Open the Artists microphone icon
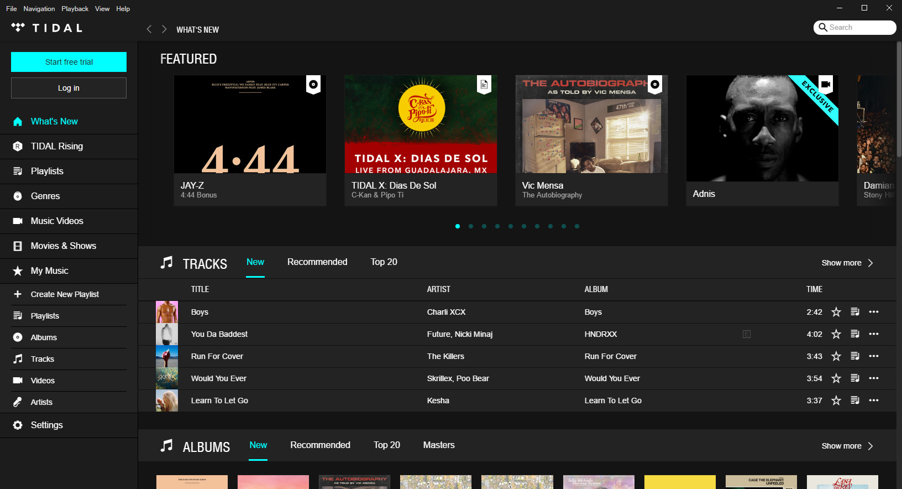Screen dimensions: 902x489 [x=18, y=402]
